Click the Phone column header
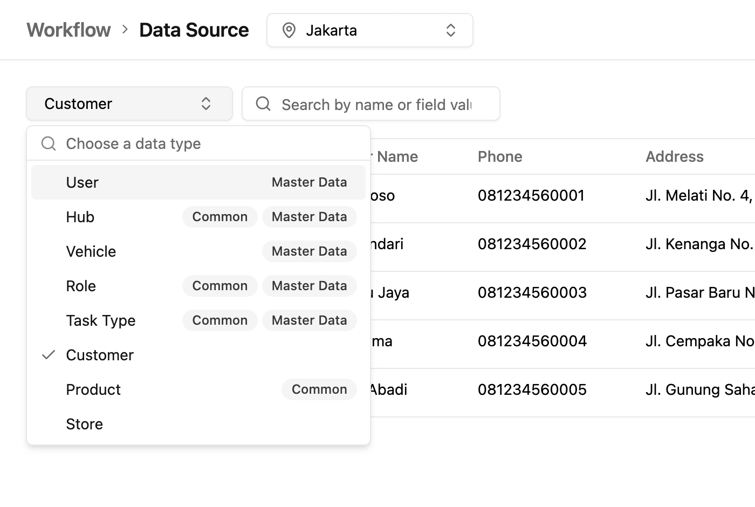 [500, 156]
